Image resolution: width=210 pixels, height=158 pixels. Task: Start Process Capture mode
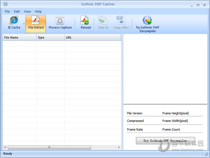60,22
